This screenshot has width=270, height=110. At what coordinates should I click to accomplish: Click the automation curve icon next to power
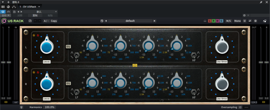[8, 12]
